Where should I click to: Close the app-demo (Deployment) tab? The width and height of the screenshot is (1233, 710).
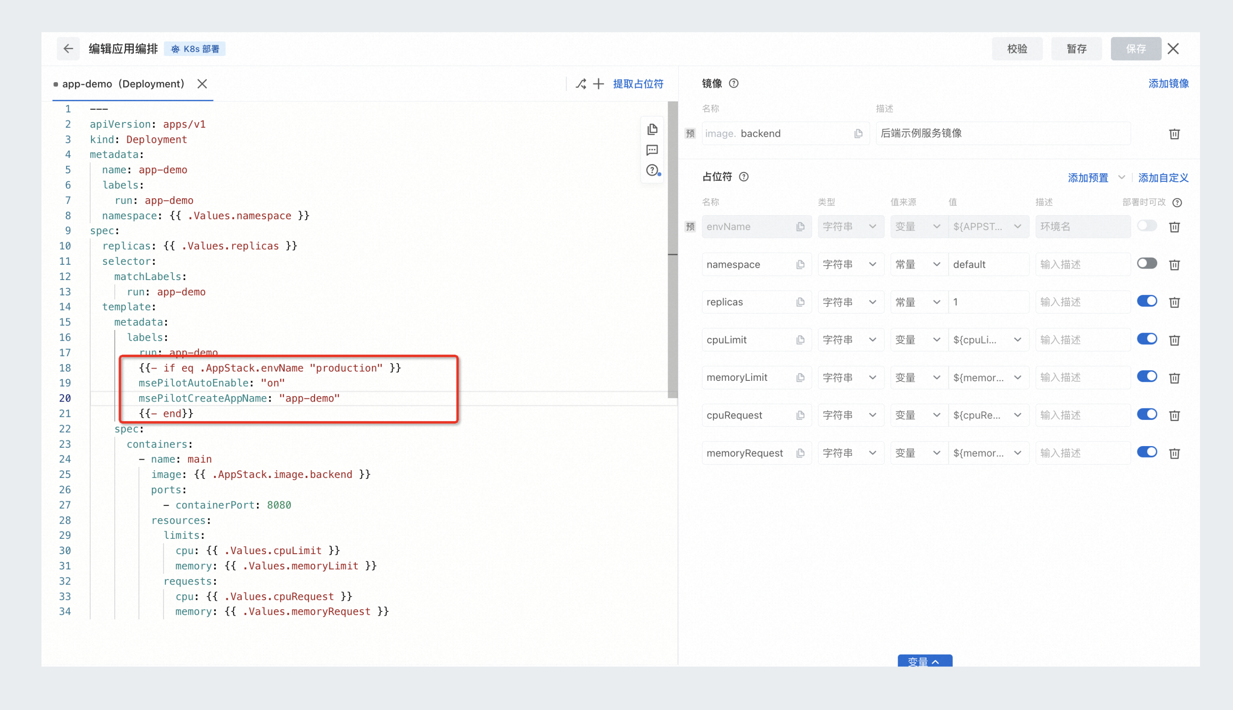pos(202,84)
